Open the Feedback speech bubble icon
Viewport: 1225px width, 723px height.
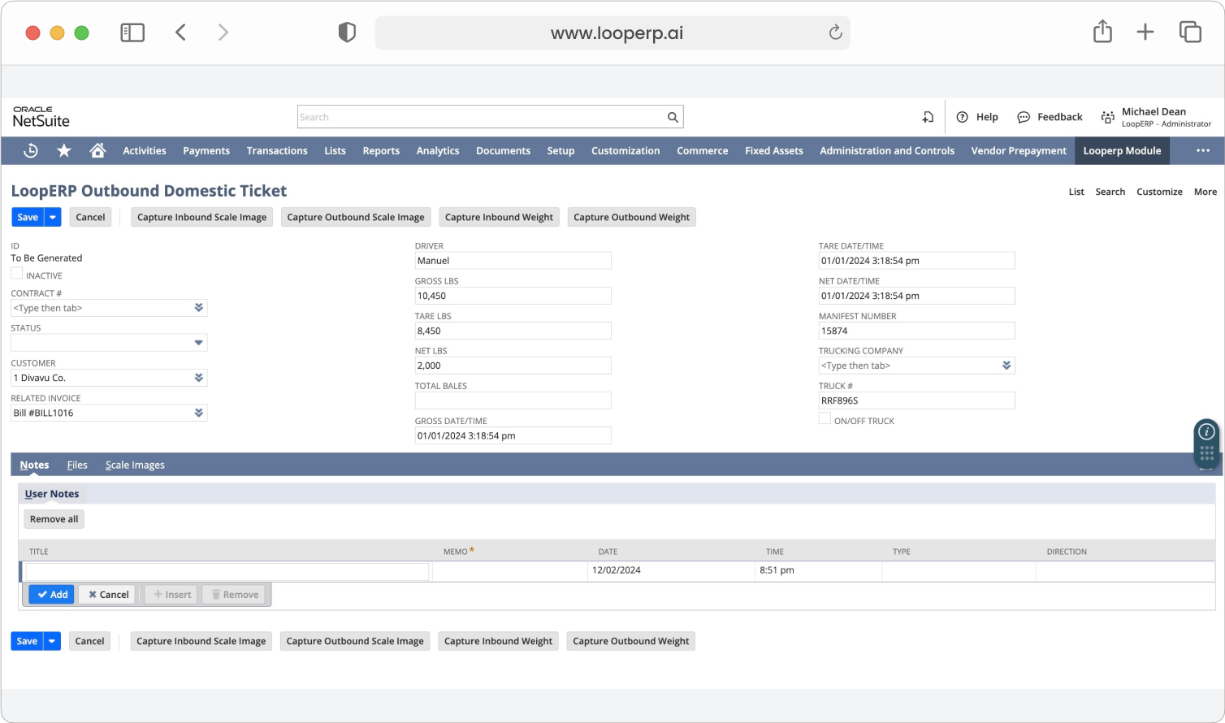tap(1024, 117)
